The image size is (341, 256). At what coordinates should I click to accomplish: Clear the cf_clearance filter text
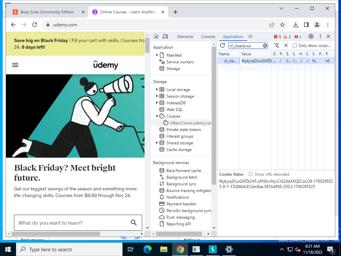click(x=265, y=46)
